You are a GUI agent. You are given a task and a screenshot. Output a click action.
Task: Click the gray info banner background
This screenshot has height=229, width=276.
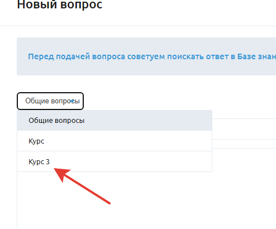click(x=146, y=56)
